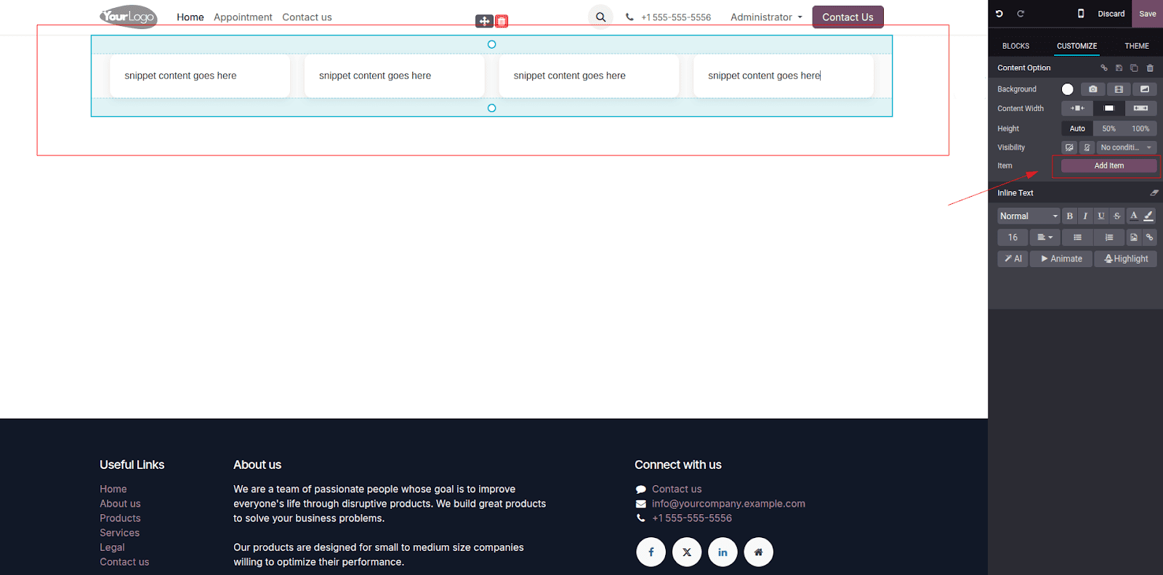Image resolution: width=1163 pixels, height=575 pixels.
Task: Apply underline formatting
Action: tap(1101, 216)
